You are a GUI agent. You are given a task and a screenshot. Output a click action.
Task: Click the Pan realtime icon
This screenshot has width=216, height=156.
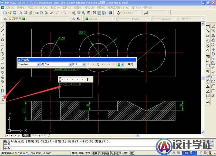(x=74, y=13)
